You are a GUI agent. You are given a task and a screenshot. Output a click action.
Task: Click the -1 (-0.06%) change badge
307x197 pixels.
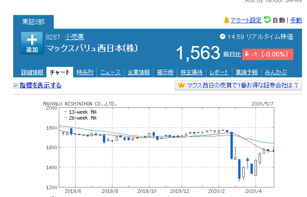pos(268,54)
